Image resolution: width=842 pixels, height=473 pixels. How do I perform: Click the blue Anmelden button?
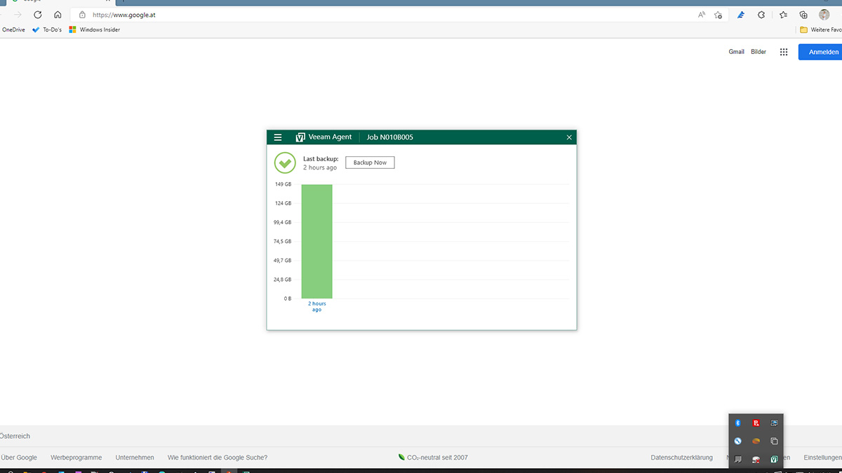point(820,52)
